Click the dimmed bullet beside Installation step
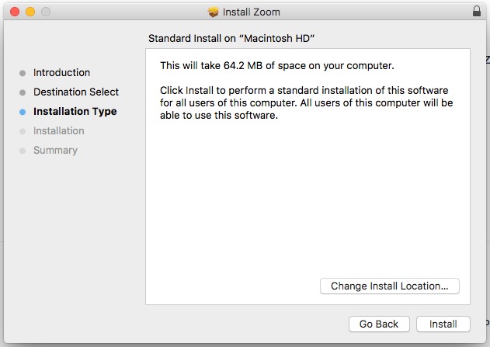 pos(23,131)
